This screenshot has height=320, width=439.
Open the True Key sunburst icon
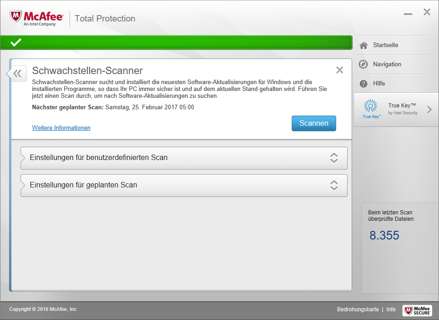pos(371,106)
